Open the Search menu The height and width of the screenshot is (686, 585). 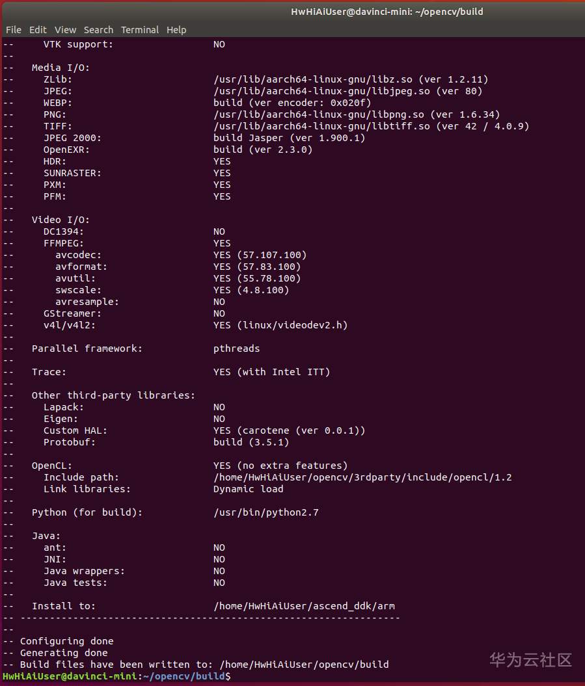(x=98, y=30)
